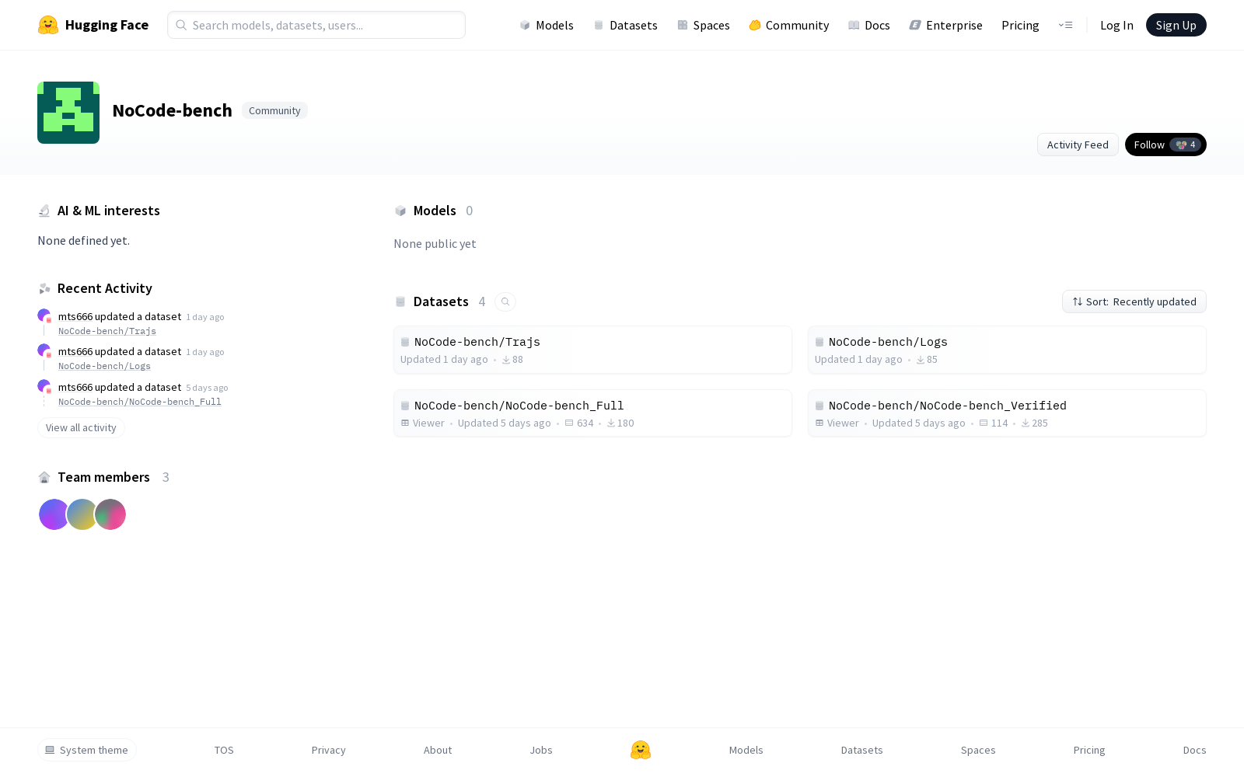Follow the NoCode-bench organization

click(x=1165, y=145)
